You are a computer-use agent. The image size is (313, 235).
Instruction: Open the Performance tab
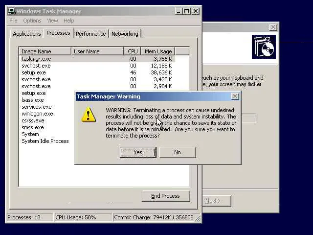(91, 34)
